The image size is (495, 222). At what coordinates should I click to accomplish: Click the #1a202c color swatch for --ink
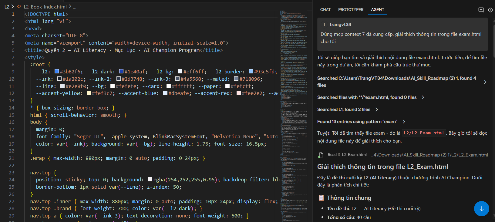[x=59, y=79]
